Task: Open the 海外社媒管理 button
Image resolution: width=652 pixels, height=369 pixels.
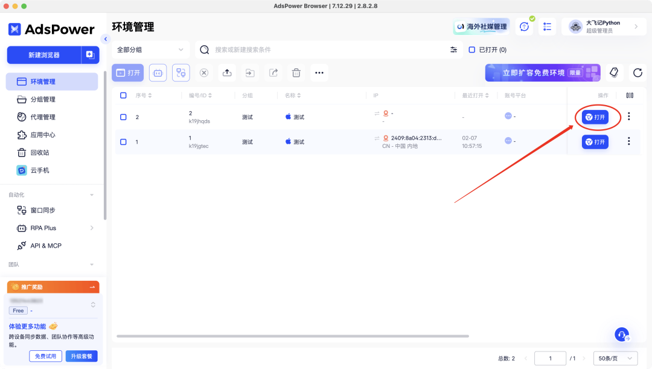Action: click(x=482, y=27)
